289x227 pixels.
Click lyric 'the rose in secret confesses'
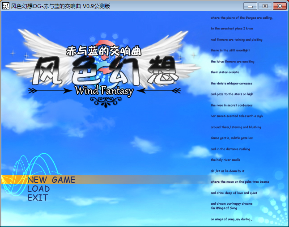[x=231, y=105]
